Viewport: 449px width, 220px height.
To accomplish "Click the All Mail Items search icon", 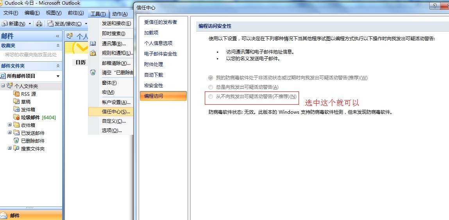I will click(3, 76).
